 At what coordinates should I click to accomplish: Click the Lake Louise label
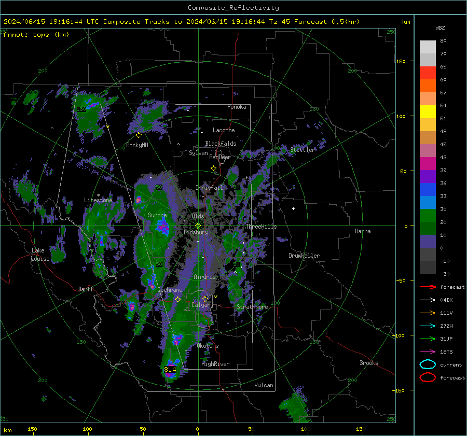click(x=40, y=255)
